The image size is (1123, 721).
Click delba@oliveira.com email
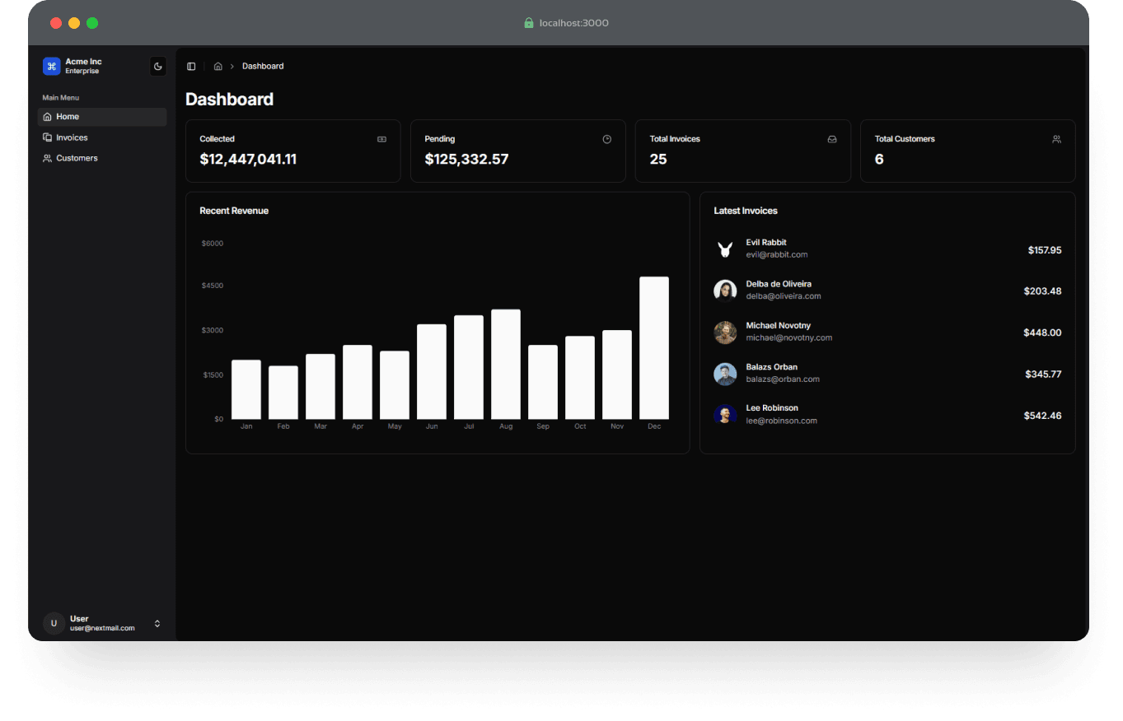tap(784, 296)
